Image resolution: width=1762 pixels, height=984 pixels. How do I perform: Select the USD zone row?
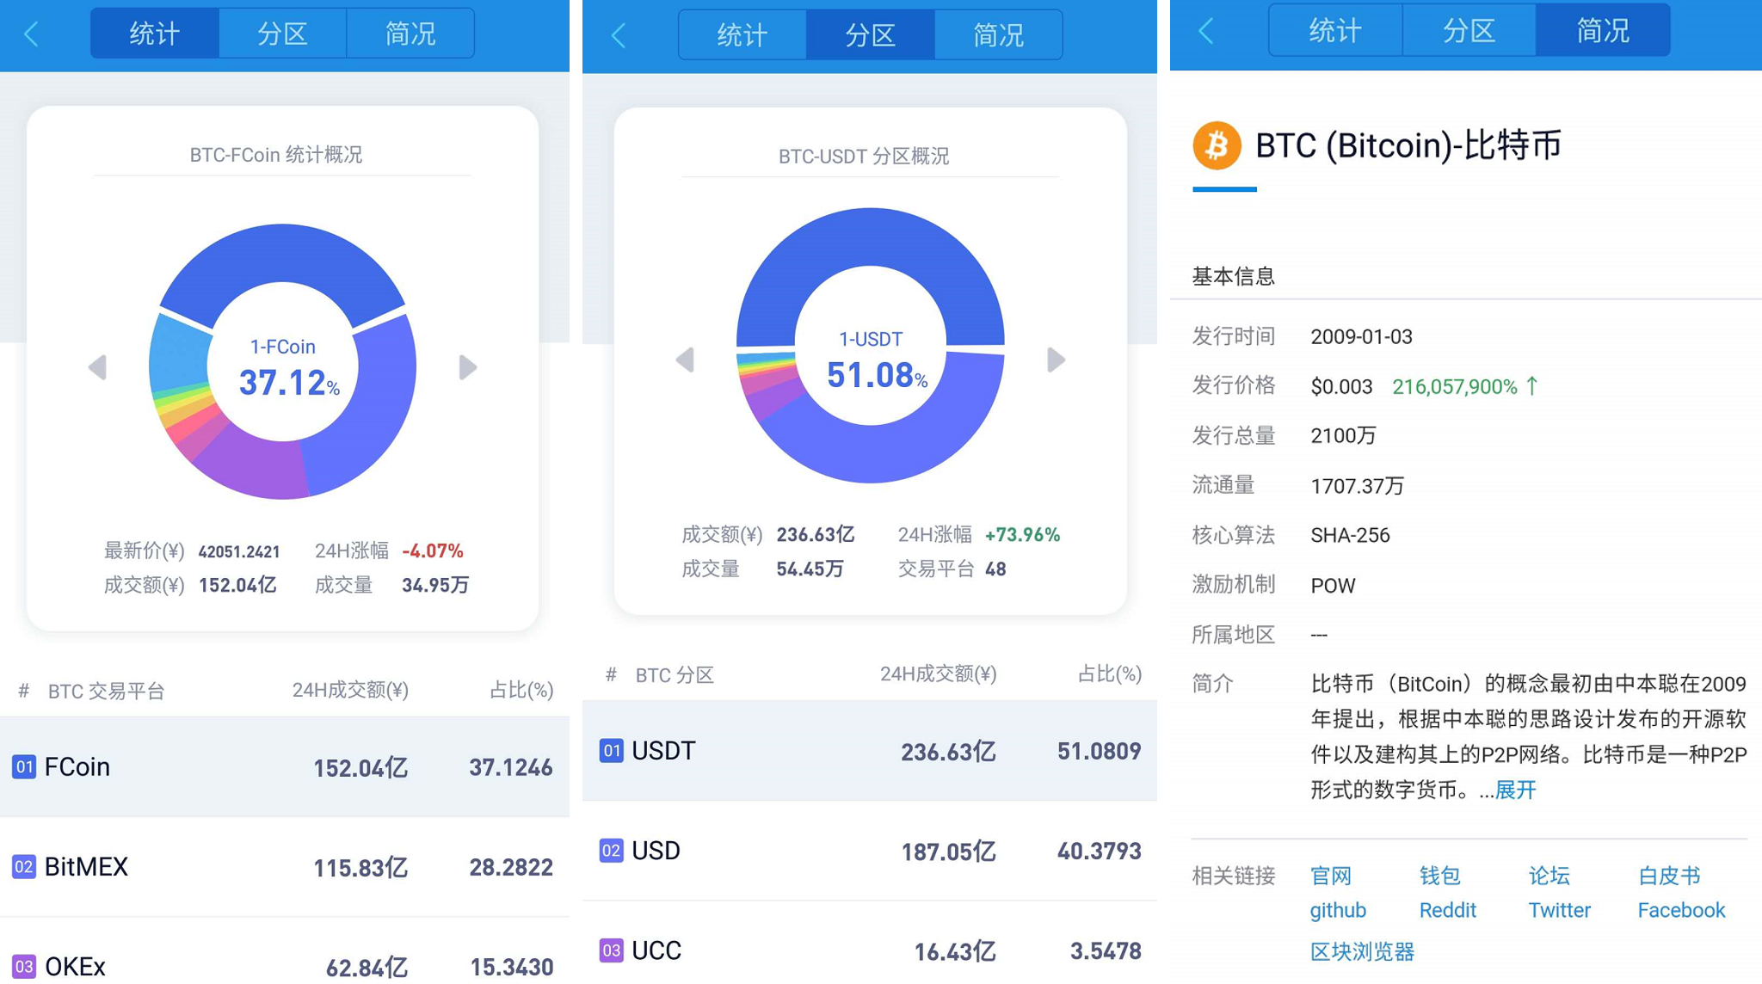(x=870, y=851)
